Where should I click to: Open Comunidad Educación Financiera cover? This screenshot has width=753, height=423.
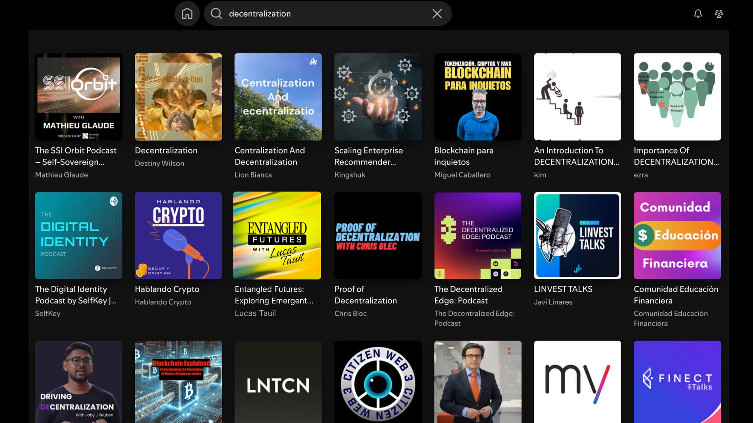(677, 235)
